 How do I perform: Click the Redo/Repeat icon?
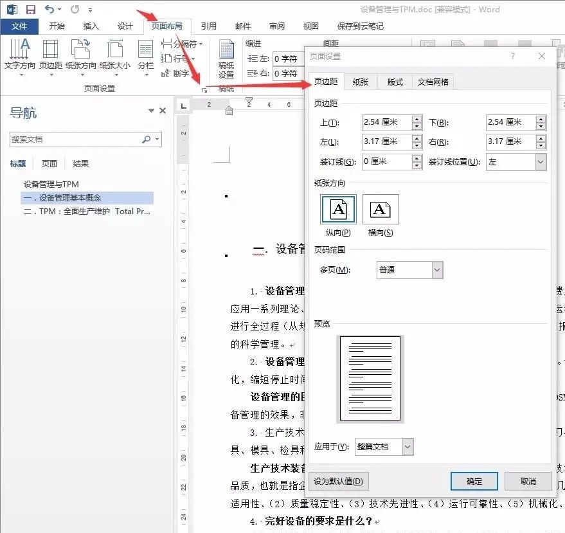coord(75,9)
